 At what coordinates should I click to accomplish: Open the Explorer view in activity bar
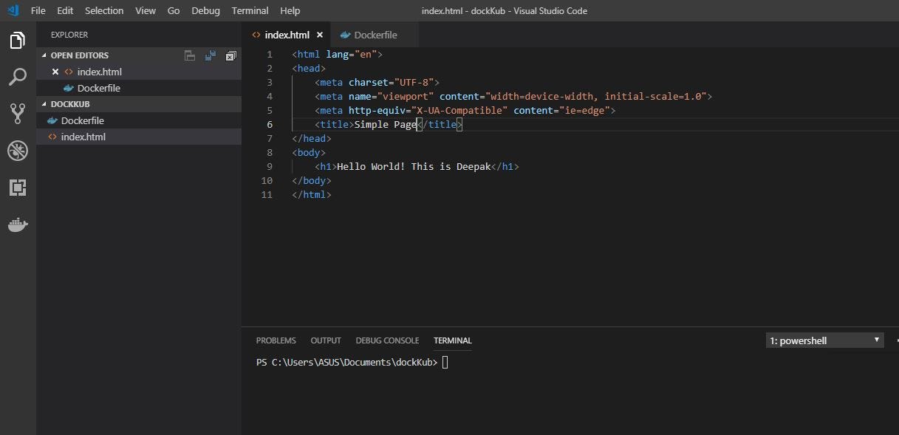pyautogui.click(x=18, y=41)
